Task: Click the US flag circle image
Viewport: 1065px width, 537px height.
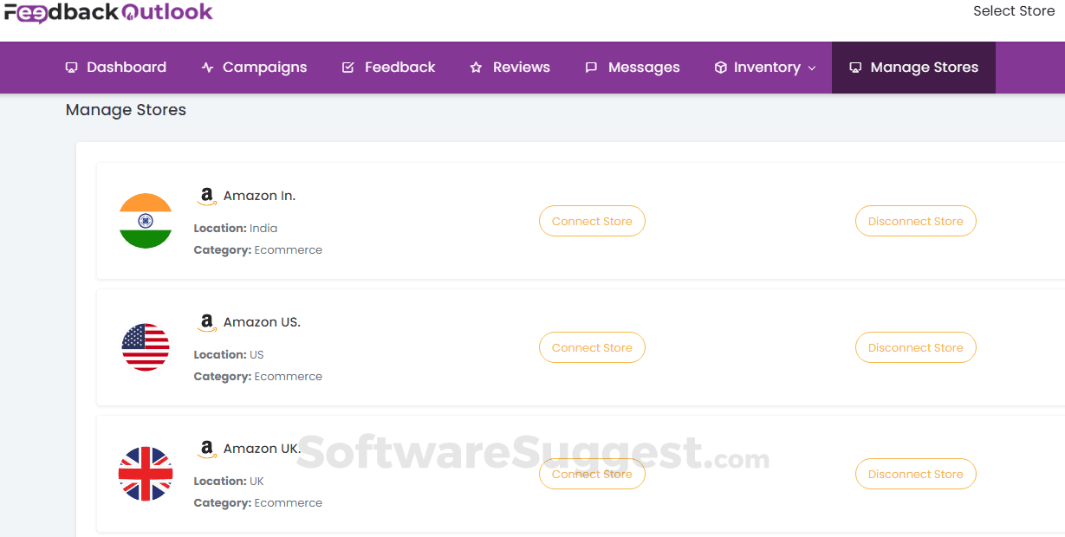Action: 146,348
